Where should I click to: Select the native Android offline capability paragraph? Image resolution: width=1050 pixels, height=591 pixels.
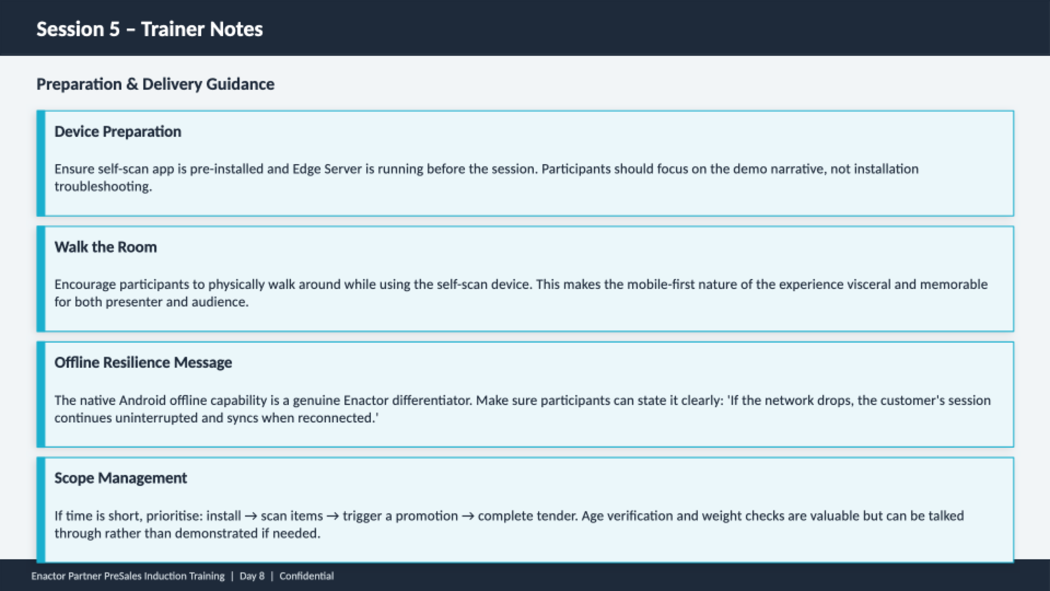point(522,409)
